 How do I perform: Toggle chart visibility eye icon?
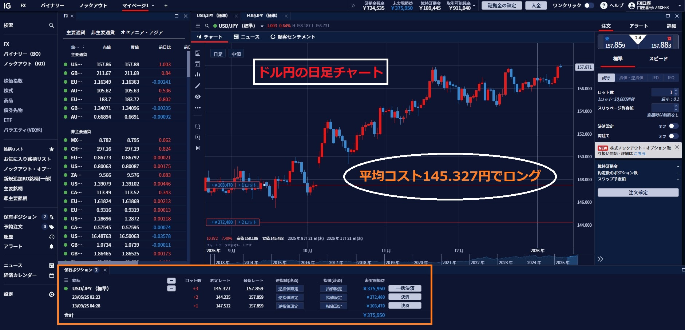tap(198, 97)
